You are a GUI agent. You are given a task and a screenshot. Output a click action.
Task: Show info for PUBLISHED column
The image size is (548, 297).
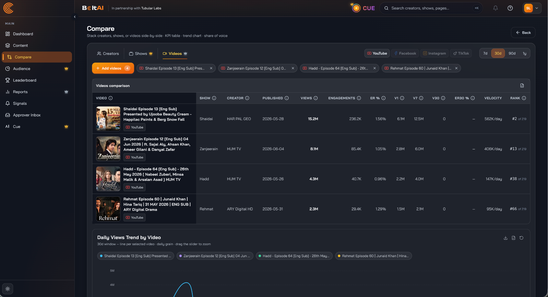(x=287, y=98)
